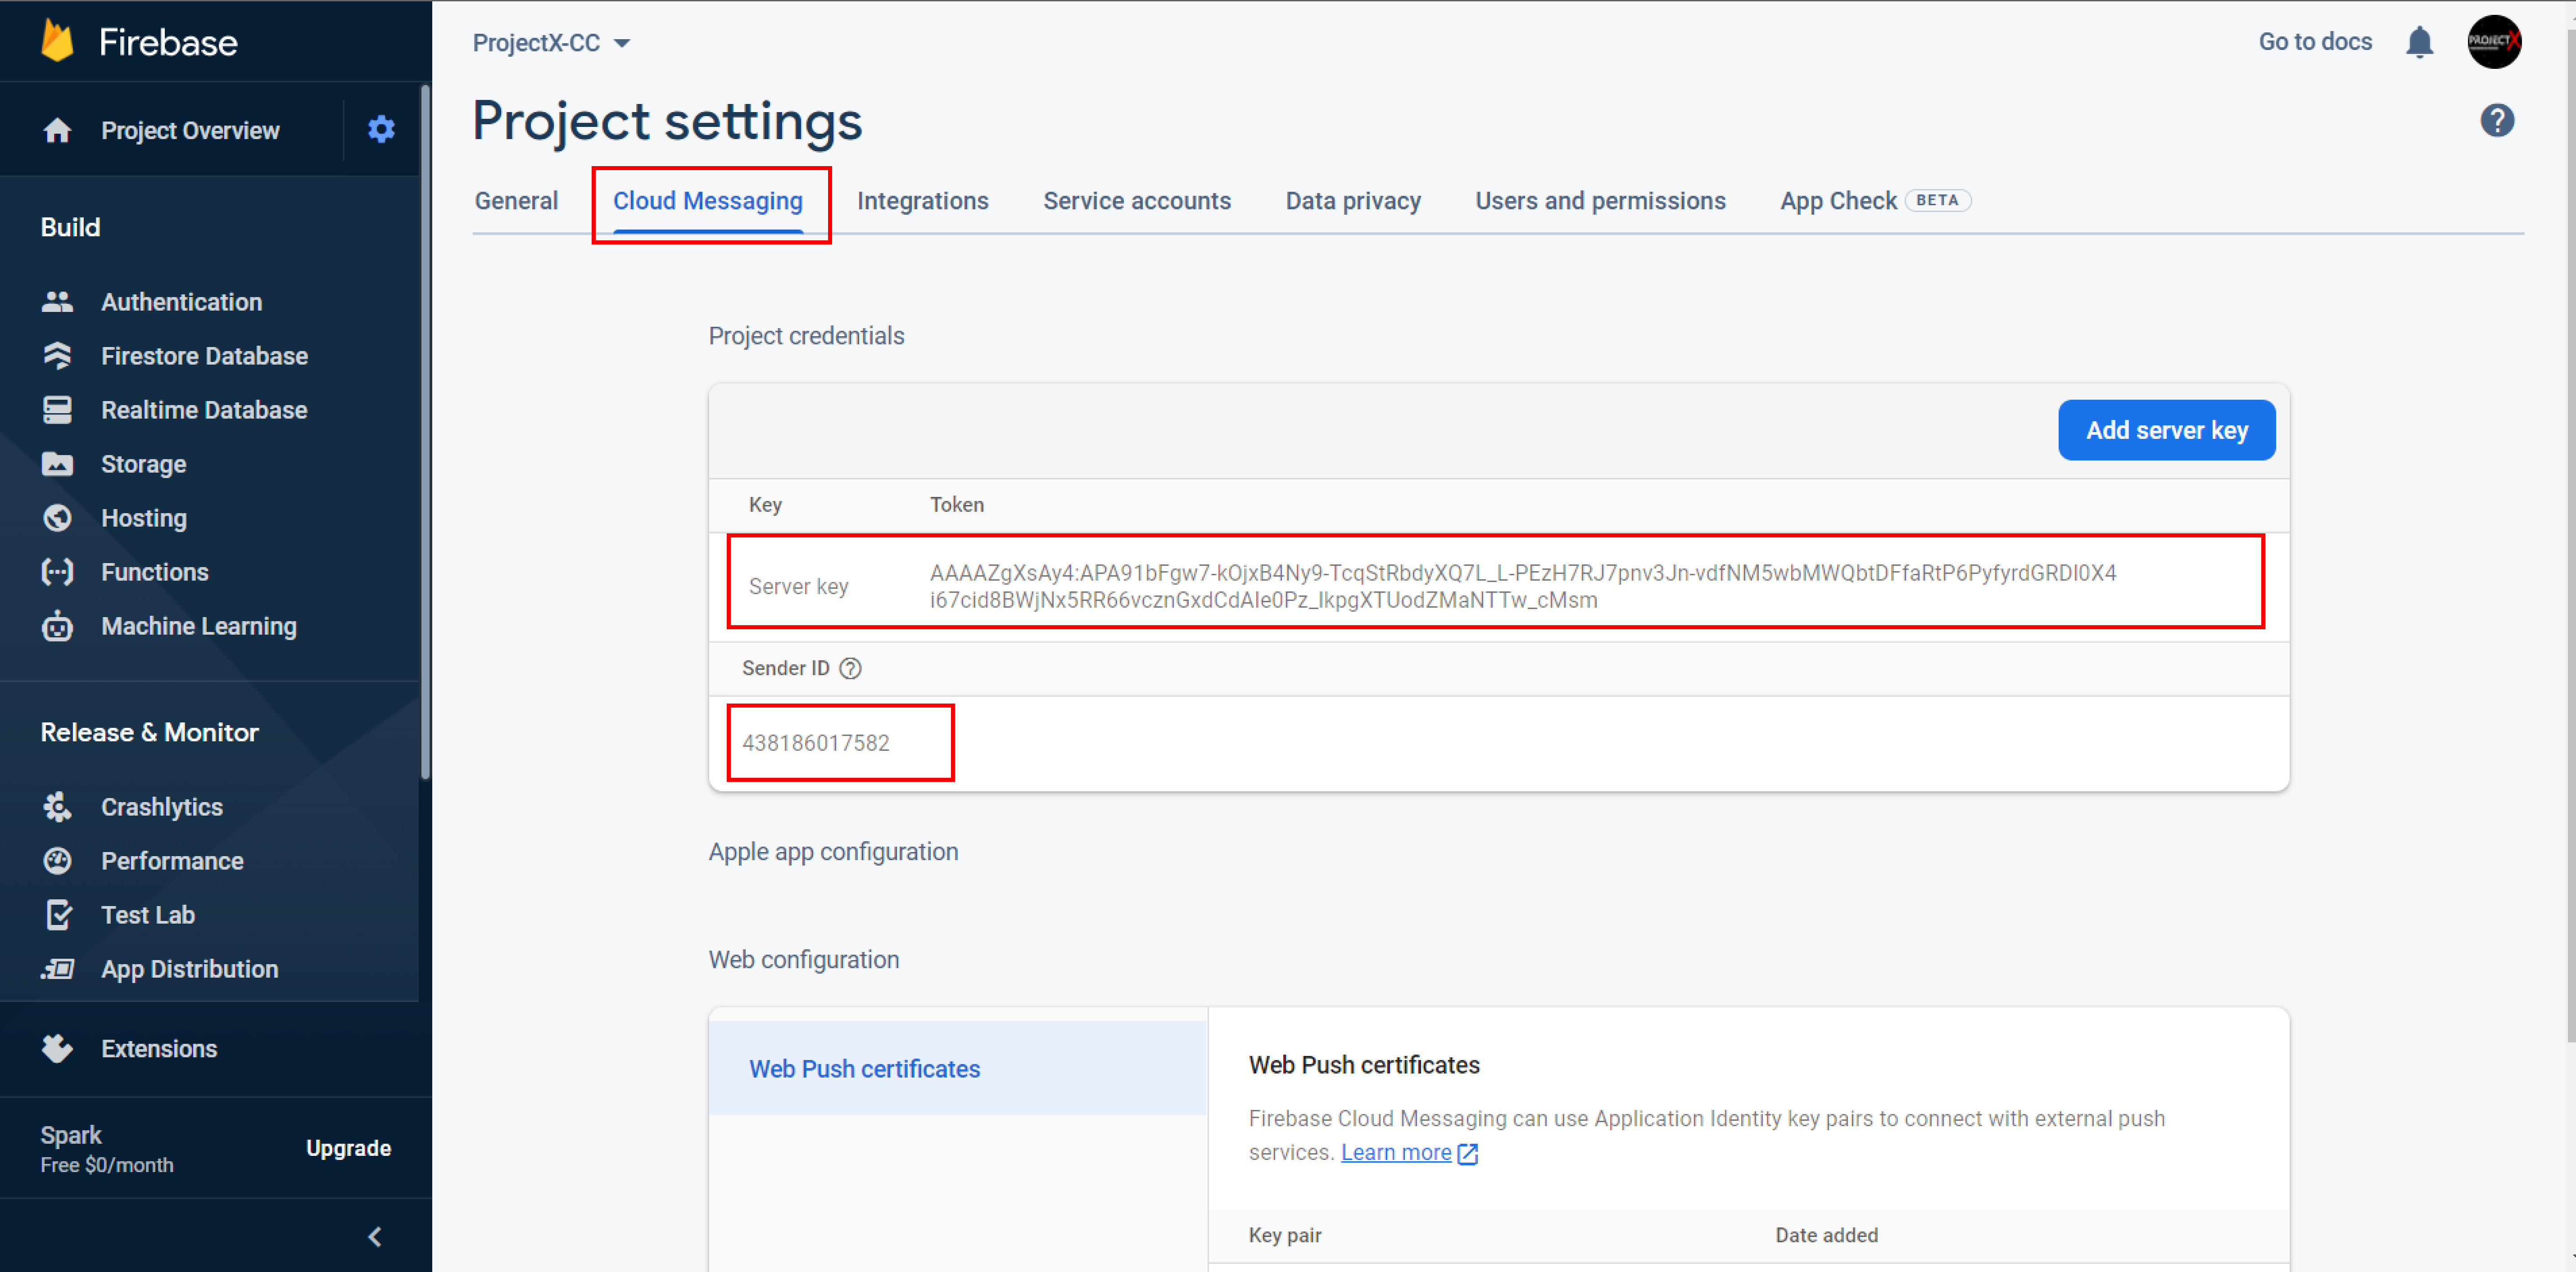Image resolution: width=2576 pixels, height=1272 pixels.
Task: Click the App Distribution icon
Action: (x=57, y=968)
